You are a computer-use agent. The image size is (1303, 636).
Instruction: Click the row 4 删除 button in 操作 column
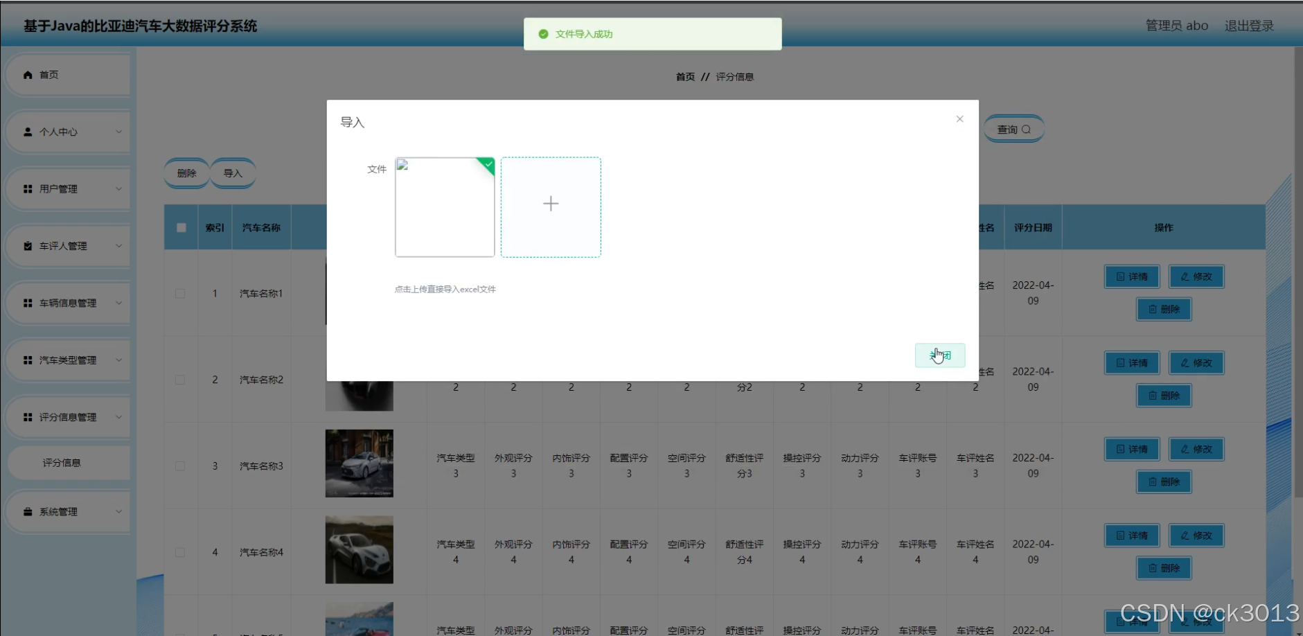[x=1164, y=568]
